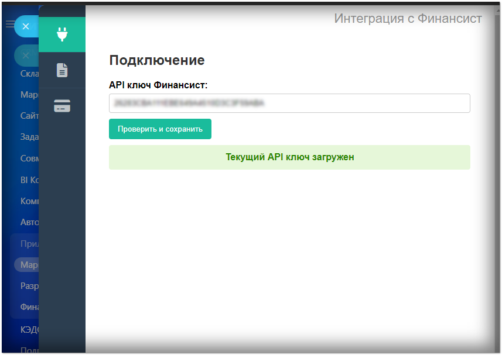Image resolution: width=502 pixels, height=355 pixels.
Task: Open the Сайт... item in left menu
Action: [x=29, y=116]
